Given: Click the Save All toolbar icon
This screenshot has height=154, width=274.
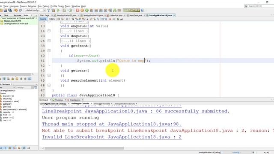Looking at the screenshot, I should (10, 10).
